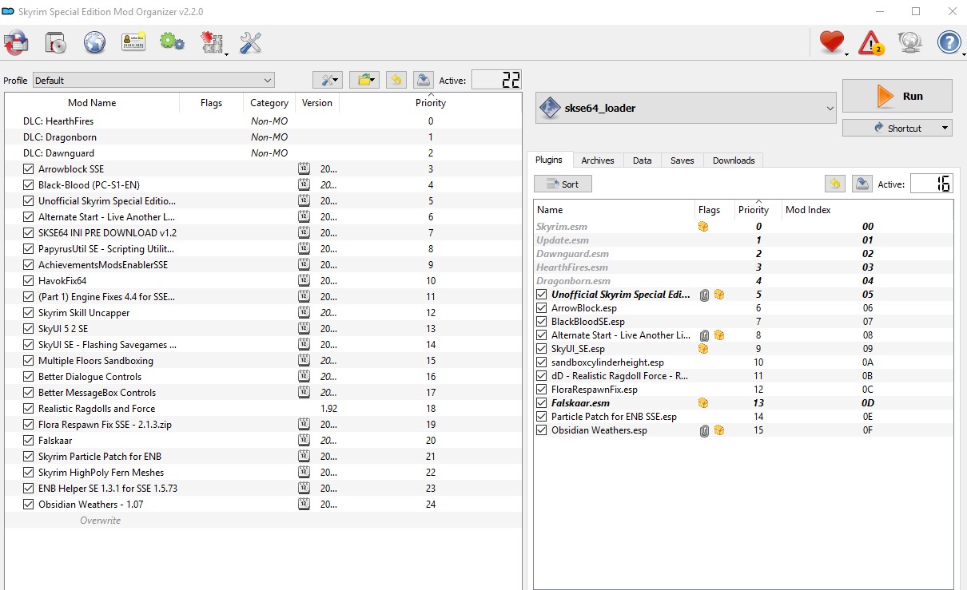Toggle the HavokFix64 mod checkbox

point(29,280)
